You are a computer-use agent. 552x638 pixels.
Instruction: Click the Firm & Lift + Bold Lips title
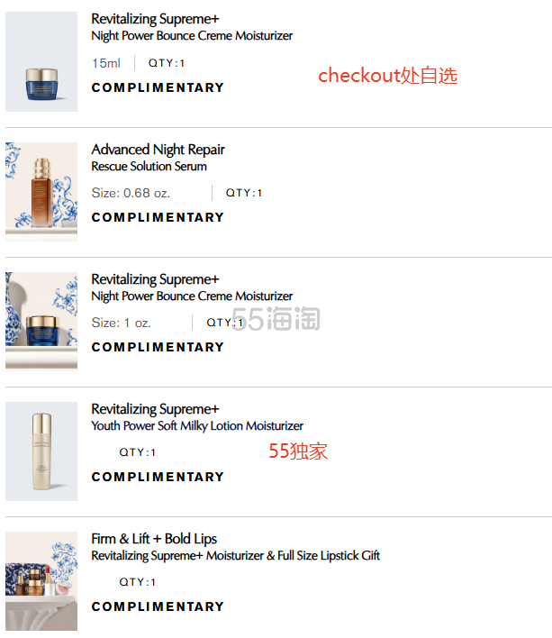point(154,539)
